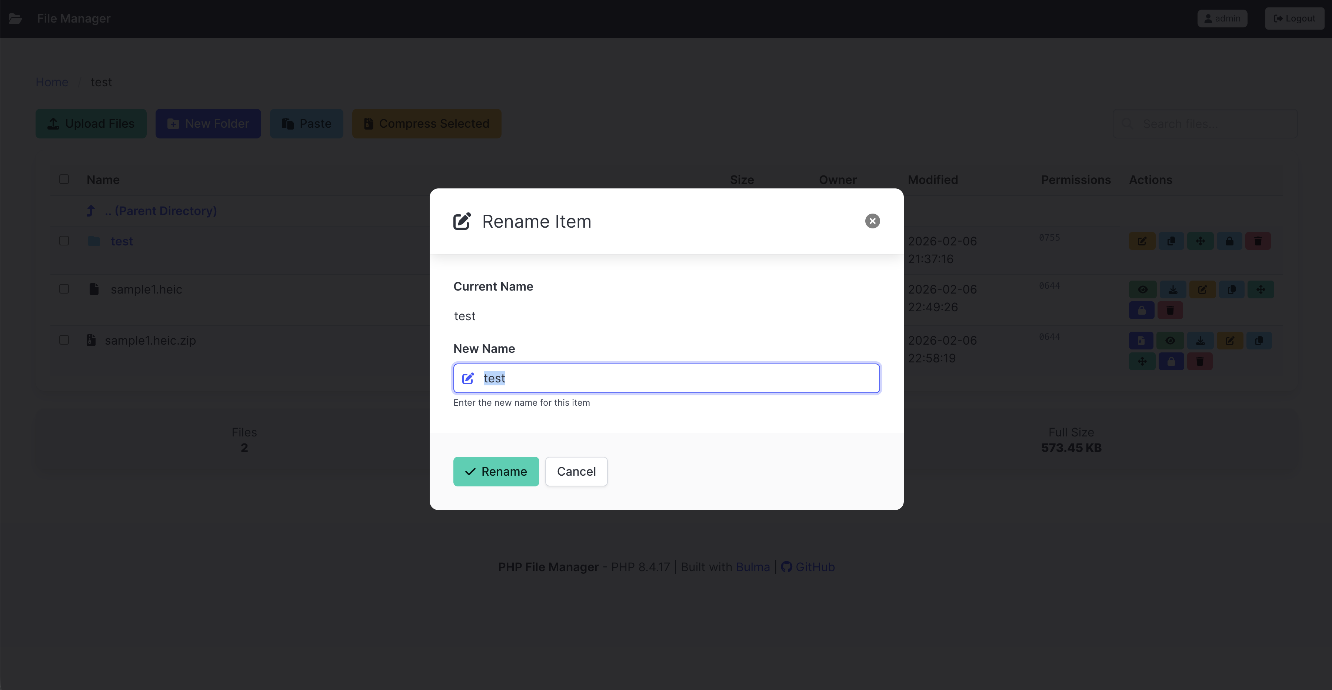Open permissions lock icon for test folder
The image size is (1332, 690).
(1229, 241)
